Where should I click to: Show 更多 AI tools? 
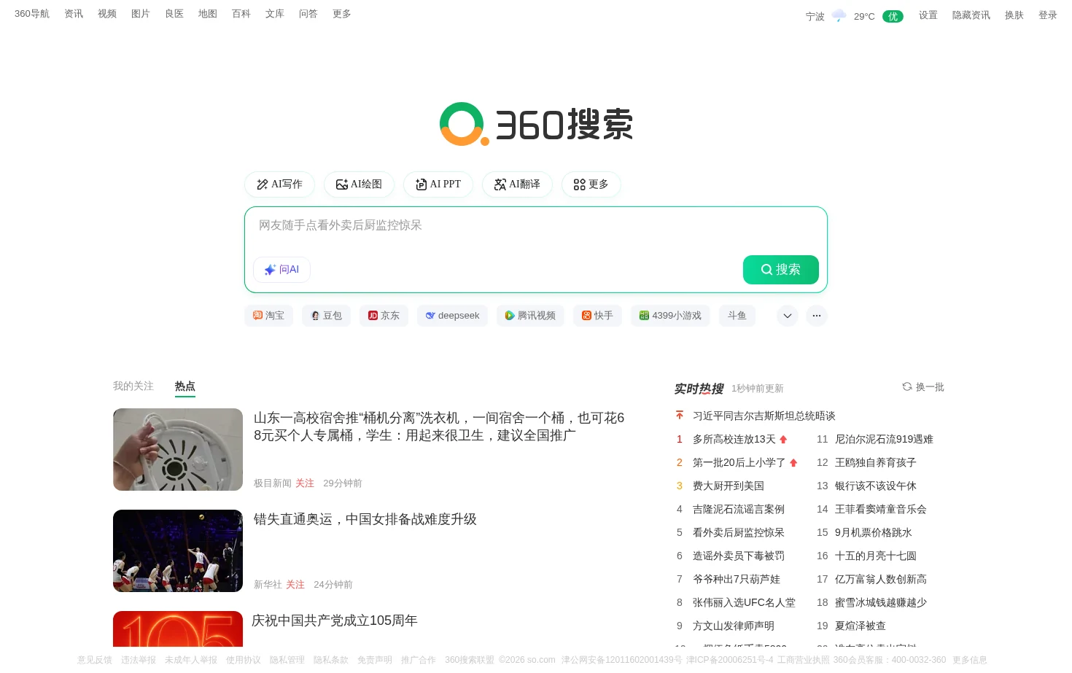click(591, 184)
